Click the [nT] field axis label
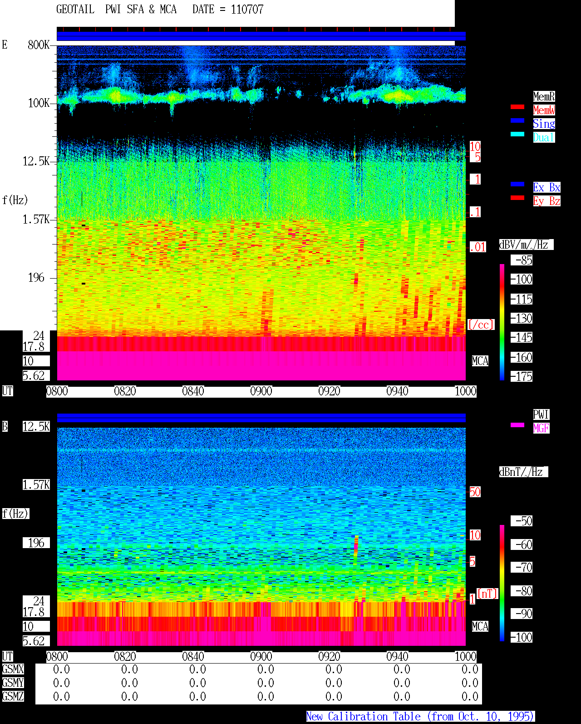The image size is (581, 724). pos(487,594)
